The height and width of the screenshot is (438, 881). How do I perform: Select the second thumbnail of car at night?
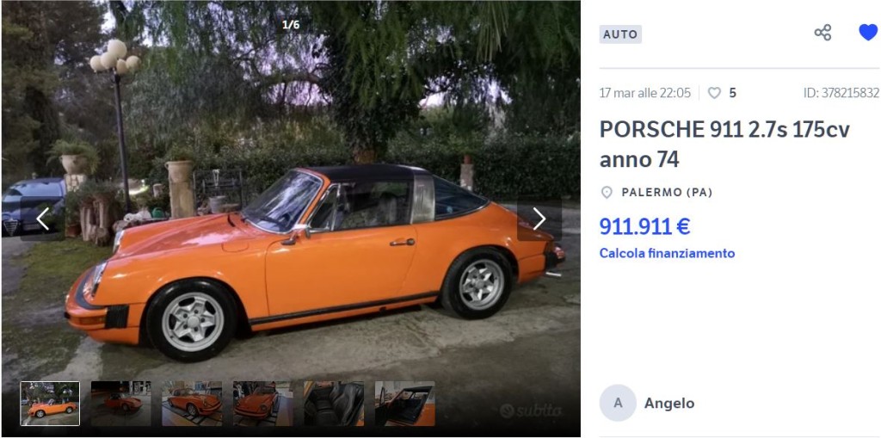[x=120, y=403]
